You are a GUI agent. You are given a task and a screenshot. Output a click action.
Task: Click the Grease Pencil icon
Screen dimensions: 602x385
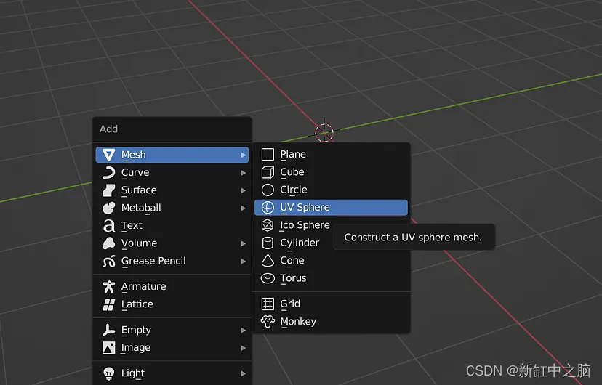tap(108, 261)
